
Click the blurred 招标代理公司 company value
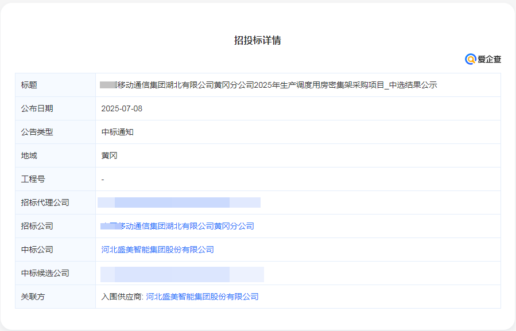point(179,203)
